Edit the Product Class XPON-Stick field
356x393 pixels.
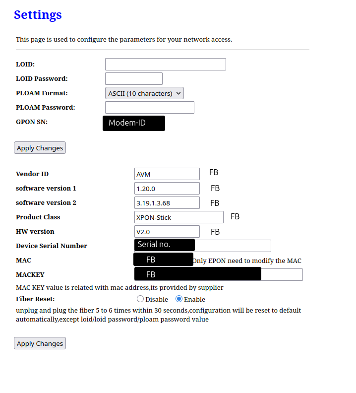coord(179,217)
